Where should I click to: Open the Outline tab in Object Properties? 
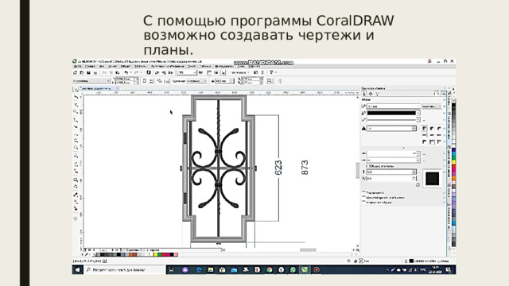tap(364, 94)
